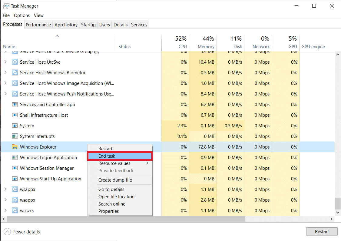Screen dimensions: 341x241
Task: Click the System process icon
Action: point(15,126)
